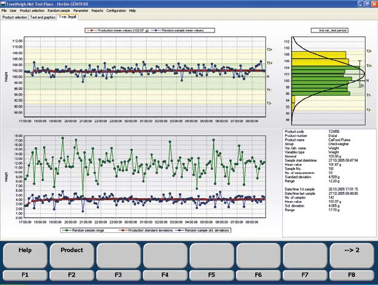Click the F6 function key button
Image resolution: width=378 pixels, height=285 pixels.
(258, 275)
